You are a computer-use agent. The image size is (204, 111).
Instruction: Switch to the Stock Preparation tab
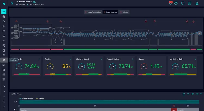click(x=93, y=12)
